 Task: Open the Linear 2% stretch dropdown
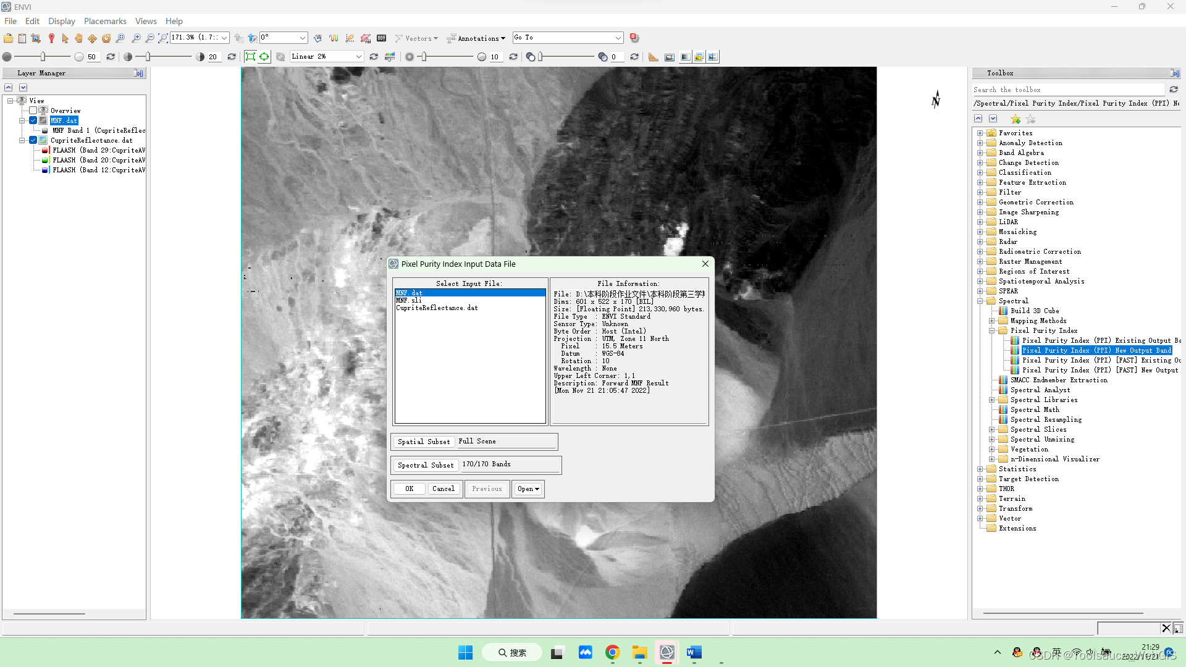pyautogui.click(x=358, y=57)
